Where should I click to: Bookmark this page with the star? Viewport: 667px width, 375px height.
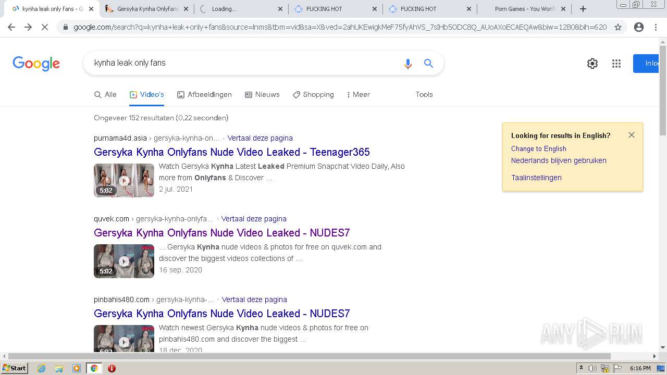(618, 27)
